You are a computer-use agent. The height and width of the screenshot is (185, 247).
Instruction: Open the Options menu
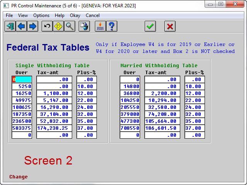pos(41,15)
